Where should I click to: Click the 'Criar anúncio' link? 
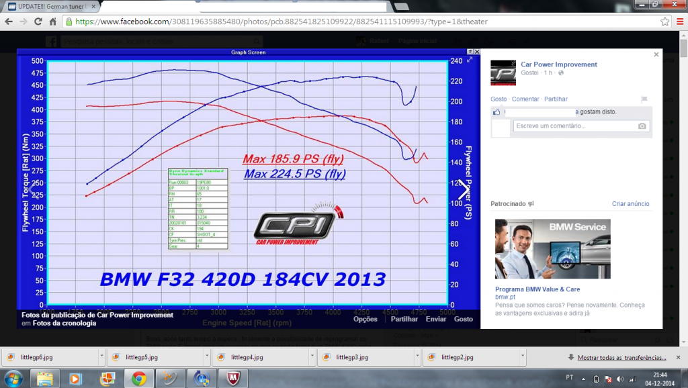pos(630,204)
